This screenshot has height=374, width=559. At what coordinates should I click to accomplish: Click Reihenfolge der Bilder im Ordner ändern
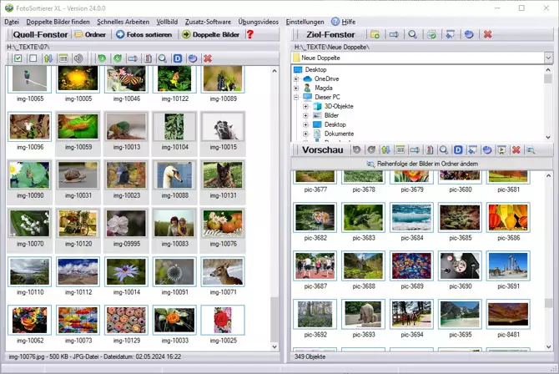point(421,164)
